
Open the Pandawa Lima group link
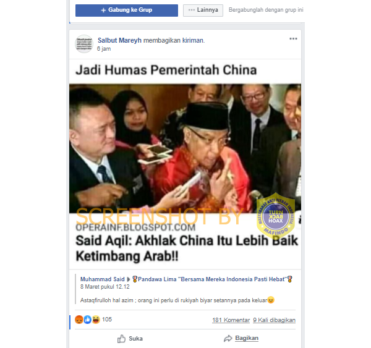212,279
